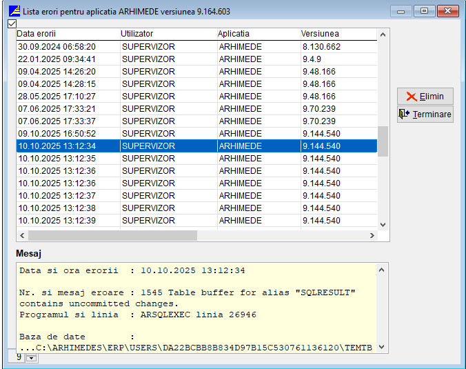Click the Aplicatia column header

[x=259, y=34]
